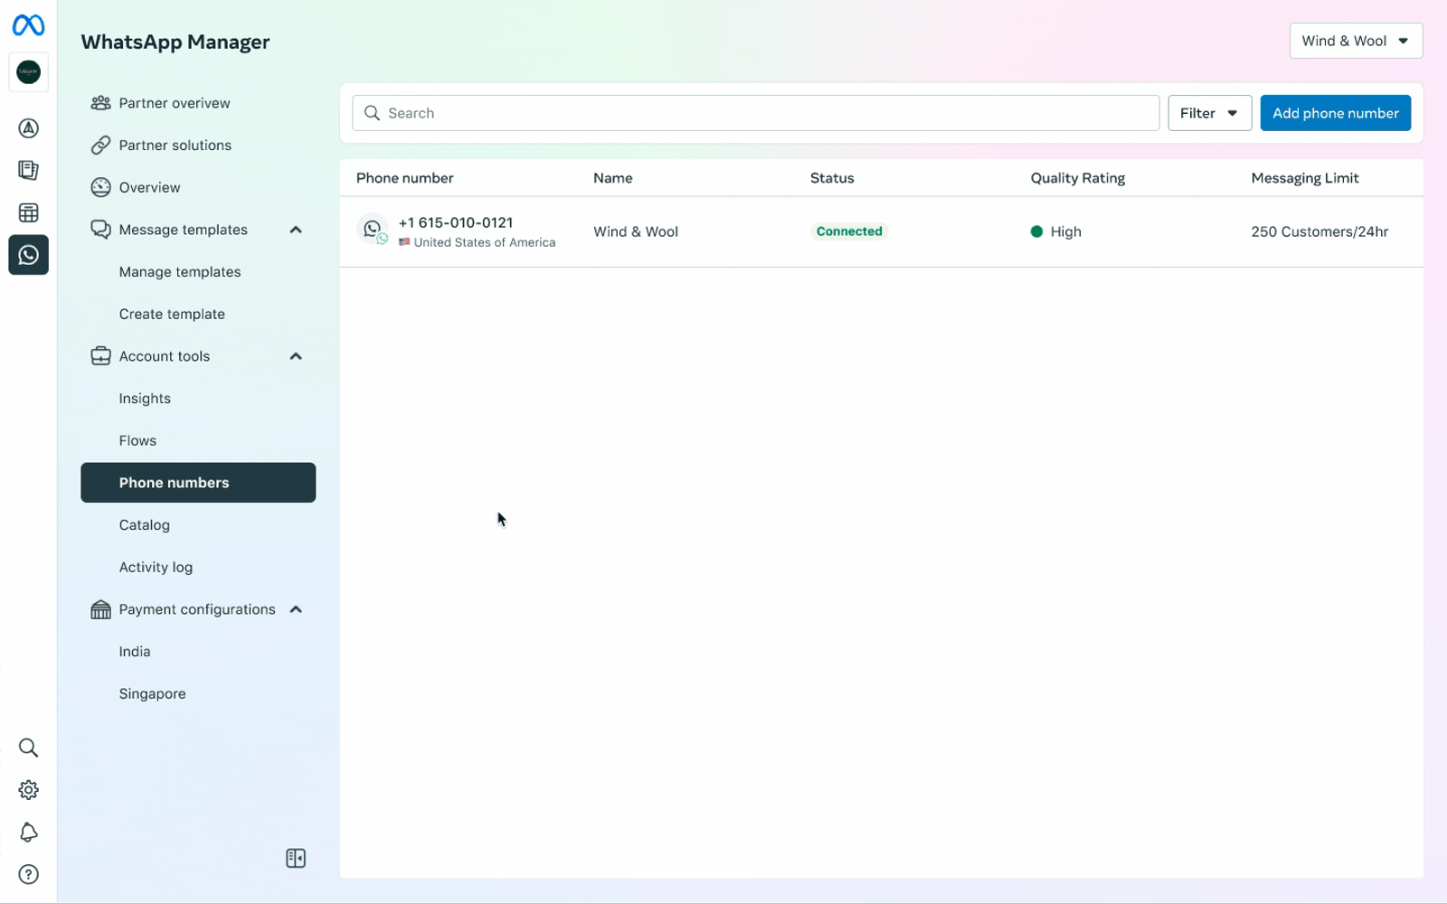Click the Account tools briefcase icon
The width and height of the screenshot is (1447, 904).
(x=100, y=356)
